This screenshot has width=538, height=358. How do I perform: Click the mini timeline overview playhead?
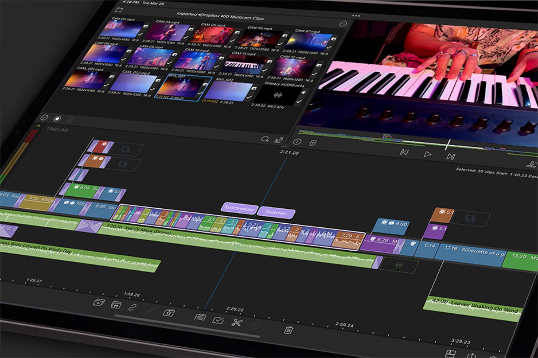[447, 144]
